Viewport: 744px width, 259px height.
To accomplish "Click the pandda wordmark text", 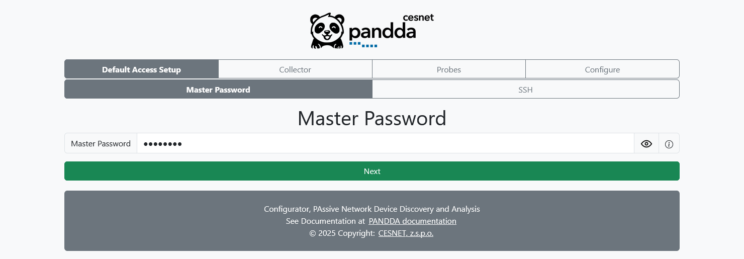I will click(x=382, y=33).
